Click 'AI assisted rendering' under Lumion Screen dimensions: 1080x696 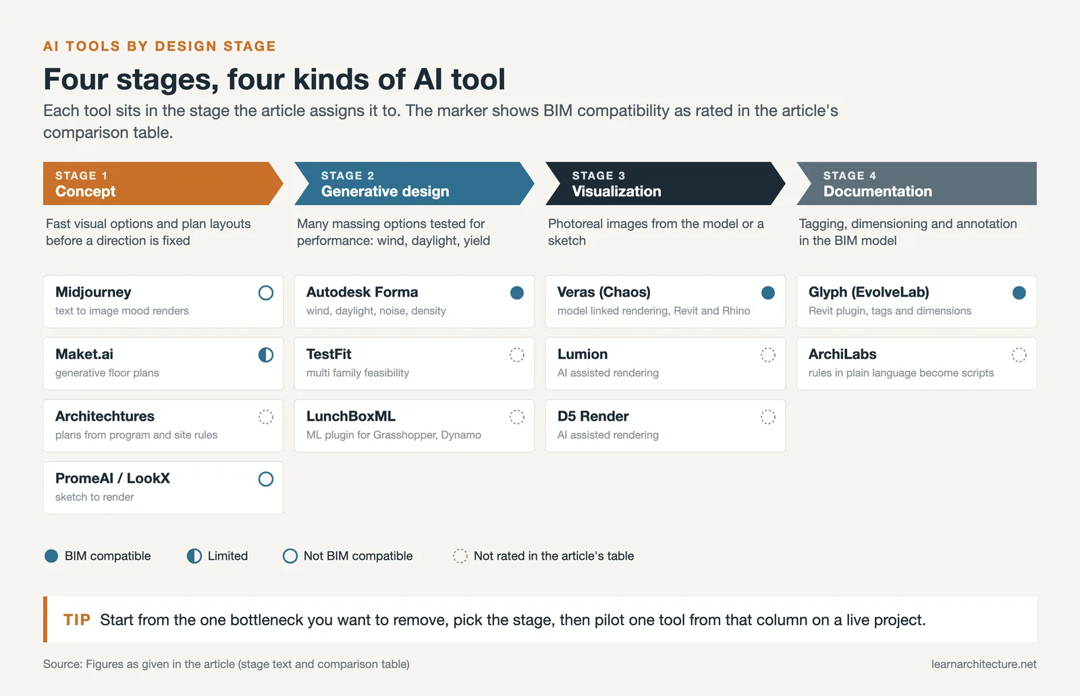(608, 373)
